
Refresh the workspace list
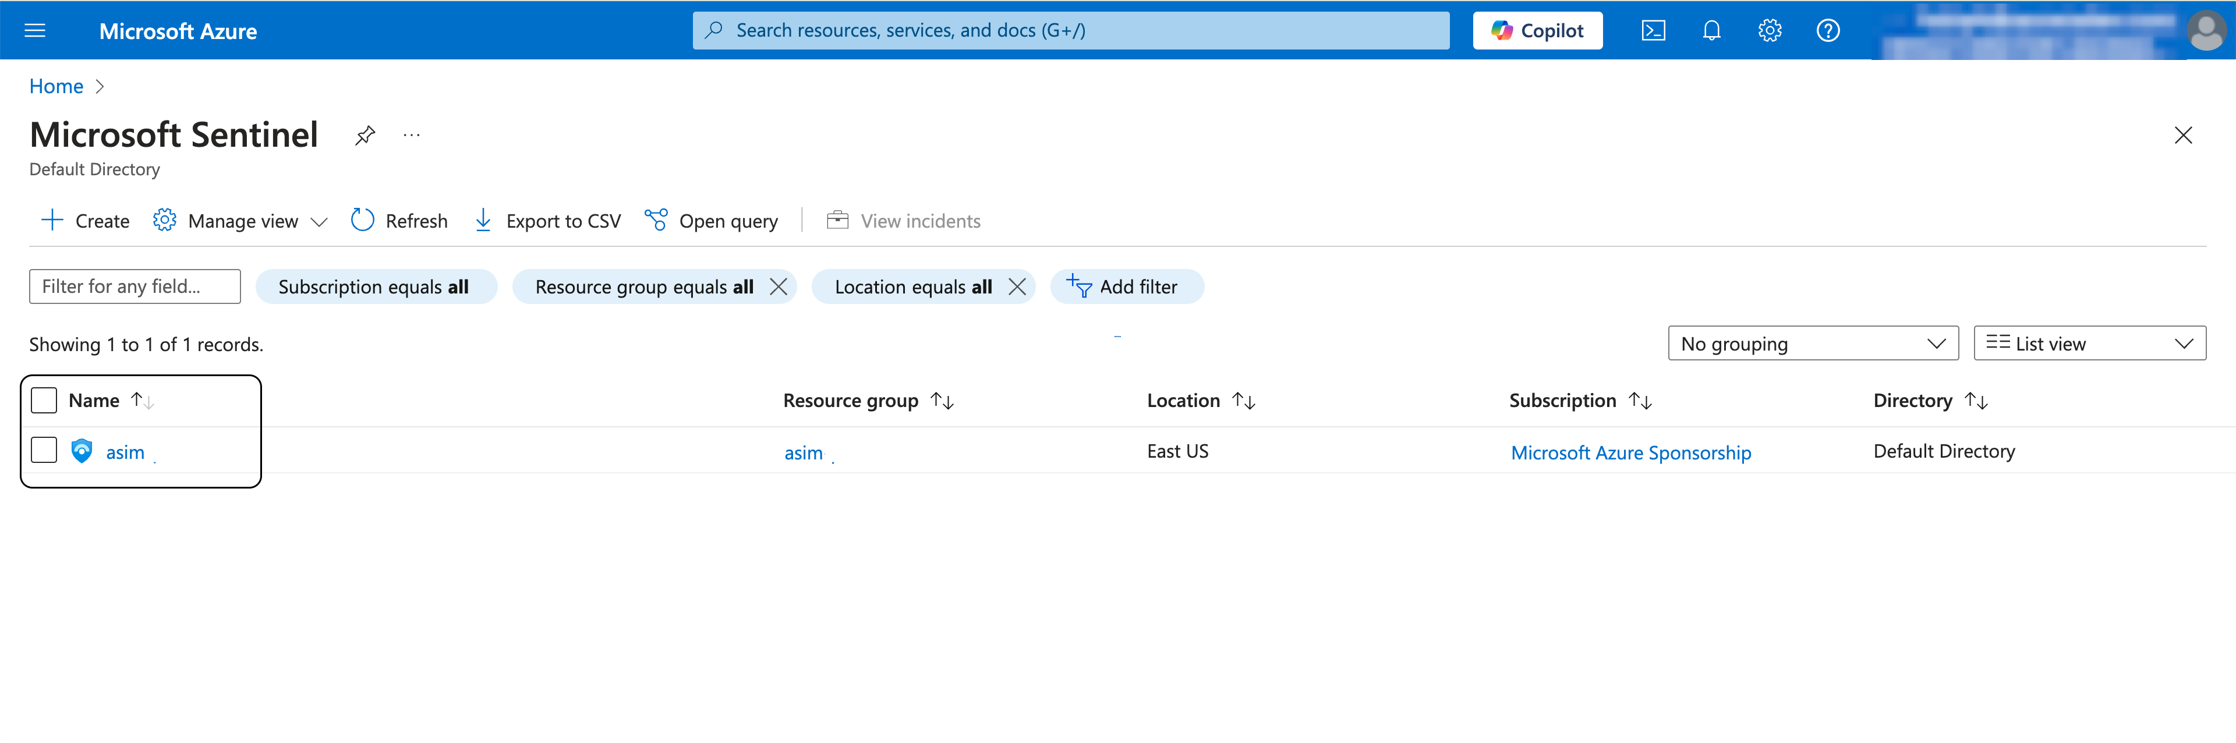399,221
